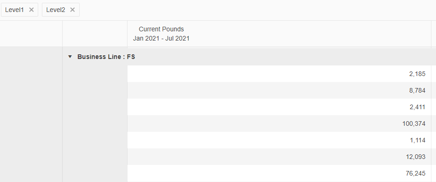Viewport: 436px width, 182px height.
Task: Remove the Level1 grouping chip
Action: (x=31, y=10)
